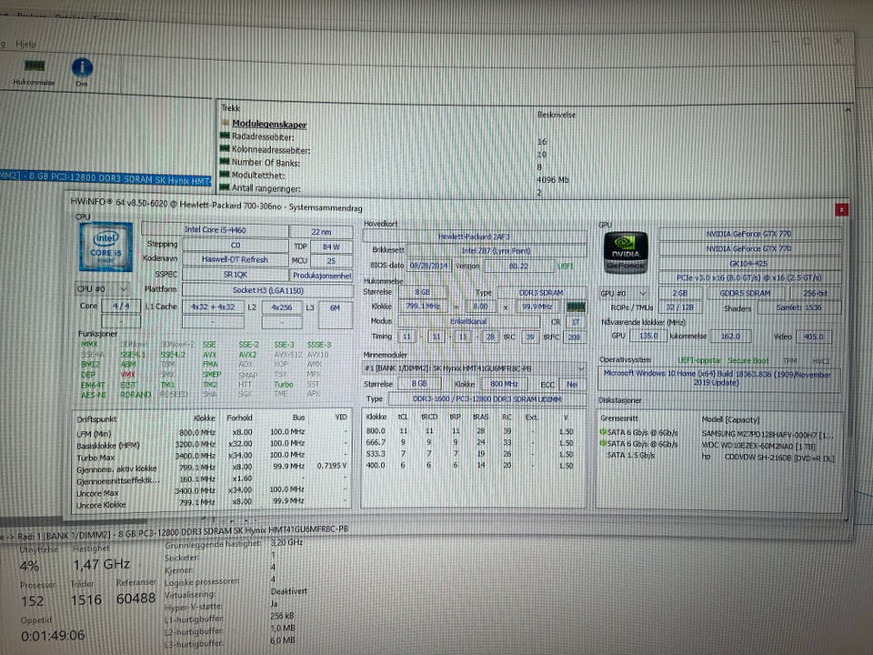Click the NVIDIA GeForce logo

point(626,253)
